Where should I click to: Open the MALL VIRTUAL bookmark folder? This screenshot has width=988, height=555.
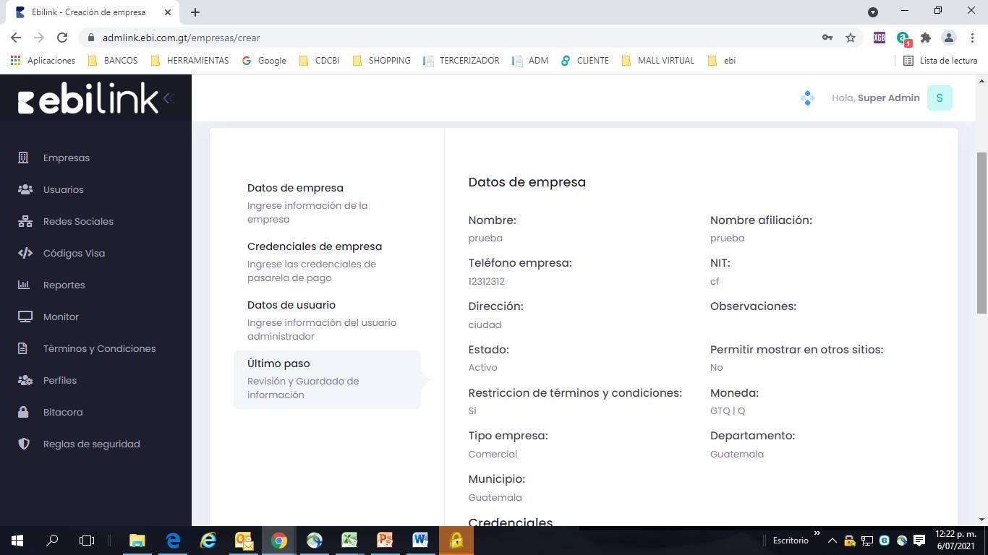(x=657, y=61)
